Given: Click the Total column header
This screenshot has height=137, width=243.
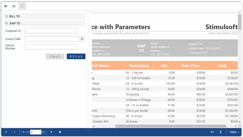Looking at the screenshot, I should 222,66.
